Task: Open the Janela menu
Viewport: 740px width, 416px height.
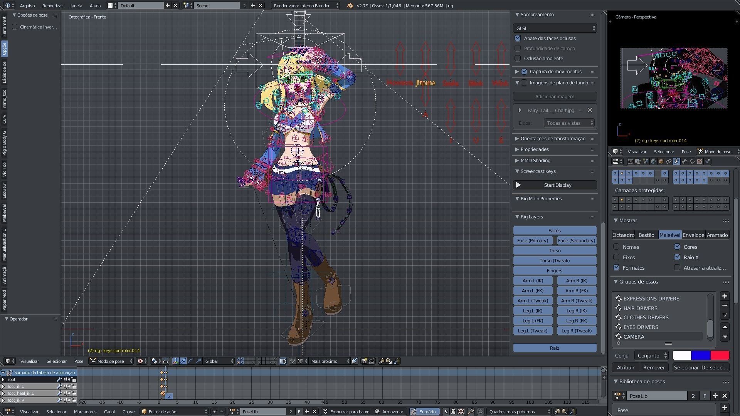Action: coord(76,5)
